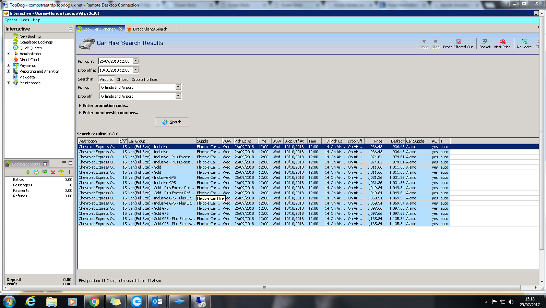Click the red X delete icon in Booking contents
Image resolution: width=546 pixels, height=308 pixels.
(x=53, y=172)
